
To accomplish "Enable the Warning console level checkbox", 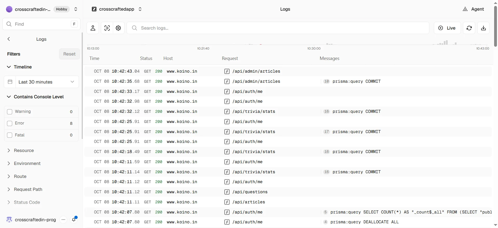I will coord(10,112).
